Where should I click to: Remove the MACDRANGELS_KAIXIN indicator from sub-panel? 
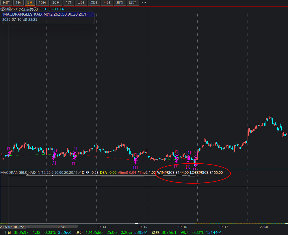coord(80,173)
